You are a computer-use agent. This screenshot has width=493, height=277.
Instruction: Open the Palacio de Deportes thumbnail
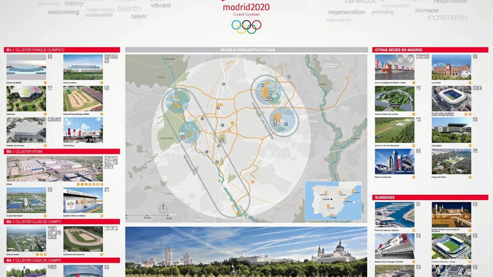(x=395, y=161)
